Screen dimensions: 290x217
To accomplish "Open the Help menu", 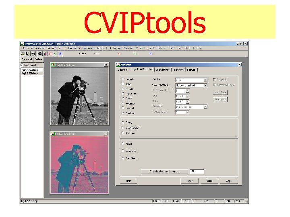I will [199, 48].
